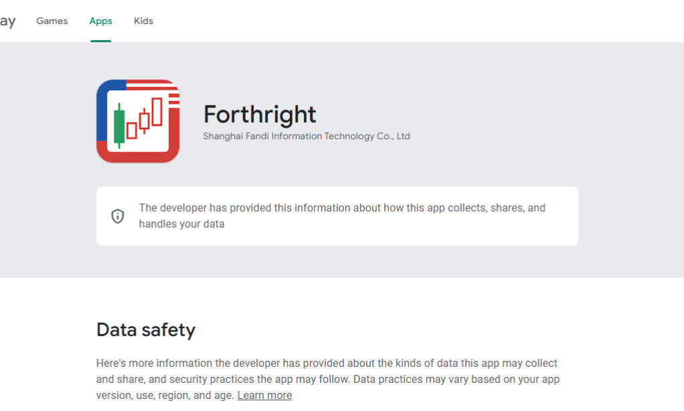Viewport: 684px width, 411px height.
Task: Select the Apps tab
Action: (x=100, y=21)
